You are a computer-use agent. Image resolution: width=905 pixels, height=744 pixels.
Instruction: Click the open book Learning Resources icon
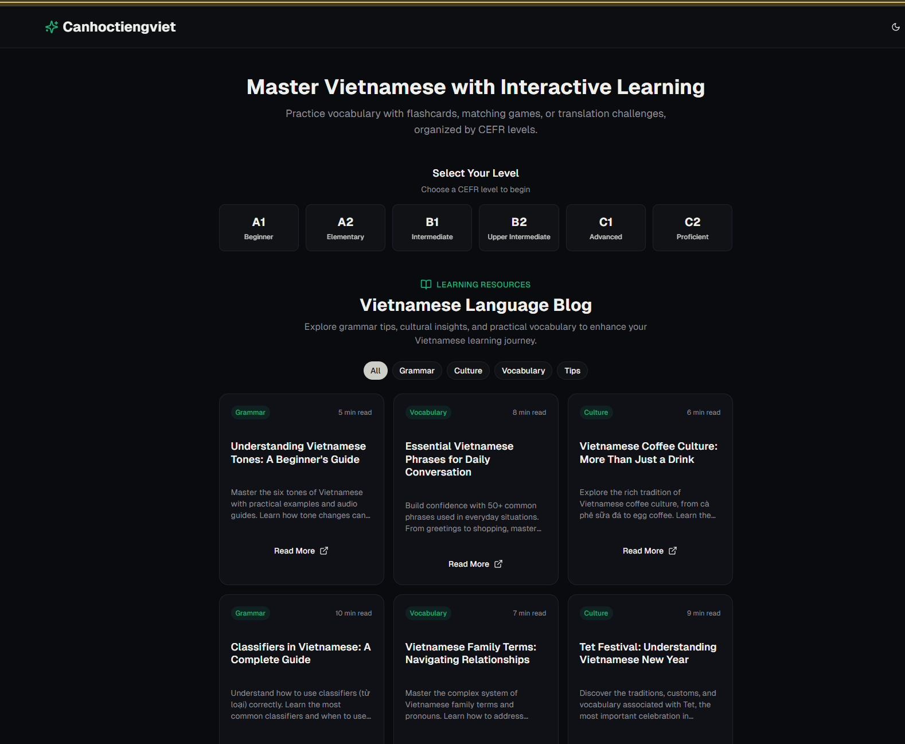[x=426, y=285]
